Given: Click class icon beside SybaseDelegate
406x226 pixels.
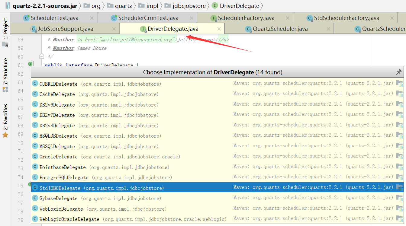Looking at the screenshot, I should [x=35, y=198].
